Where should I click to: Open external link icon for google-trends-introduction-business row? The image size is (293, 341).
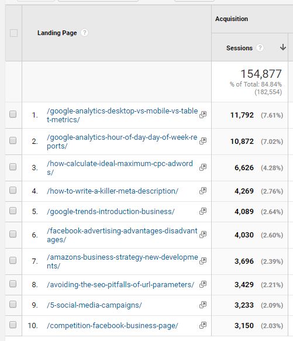click(203, 211)
